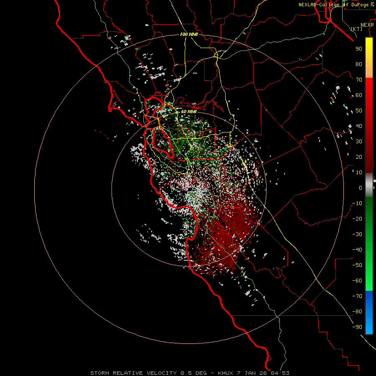Pick the dark green -10 to -20 color bar segment
The width and height of the screenshot is (376, 376).
[x=369, y=211]
